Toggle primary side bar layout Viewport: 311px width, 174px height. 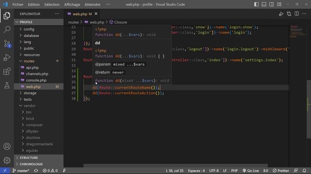[256, 4]
